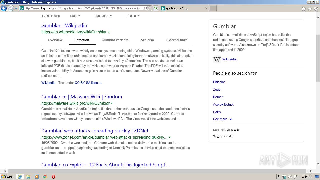Click the vertical scrollbar up arrow
320x180 pixels.
(318, 17)
